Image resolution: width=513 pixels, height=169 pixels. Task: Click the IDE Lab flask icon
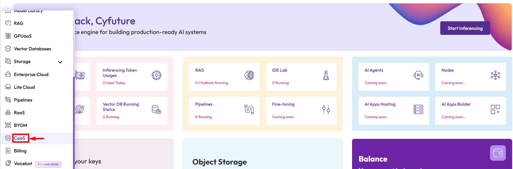[x=326, y=75]
